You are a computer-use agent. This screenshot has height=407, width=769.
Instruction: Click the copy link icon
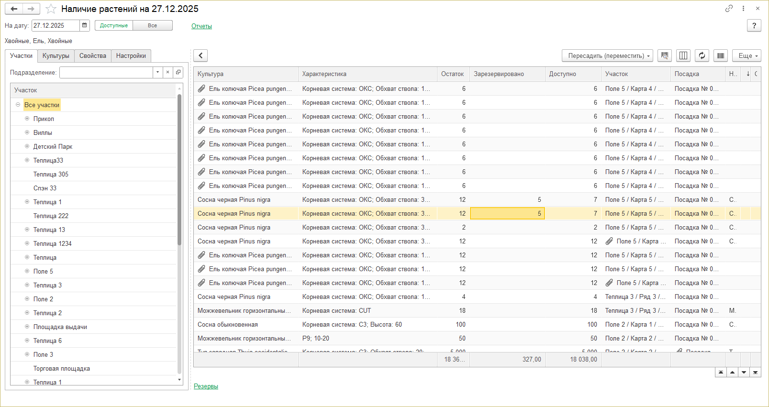pos(729,9)
